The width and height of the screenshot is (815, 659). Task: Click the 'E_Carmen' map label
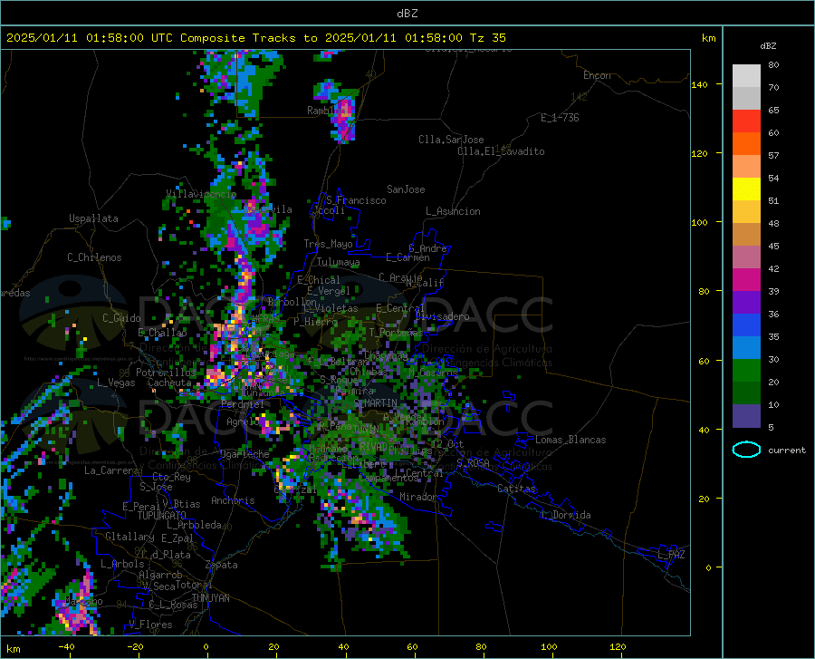click(x=407, y=257)
